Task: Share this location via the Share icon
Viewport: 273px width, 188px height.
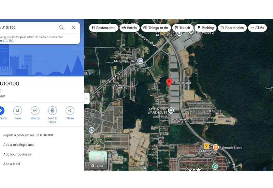Action: [x=70, y=110]
